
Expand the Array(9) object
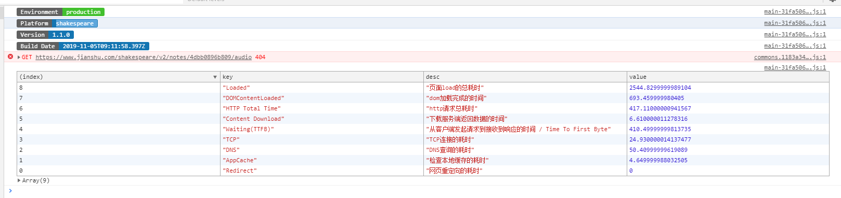(x=19, y=180)
